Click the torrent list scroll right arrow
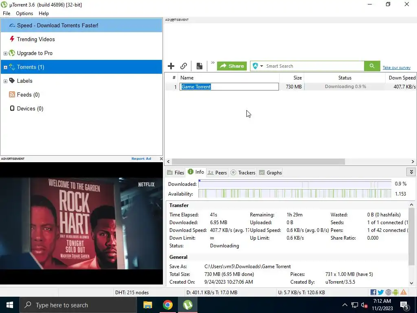Viewport: 417px width, 313px height. (x=413, y=161)
